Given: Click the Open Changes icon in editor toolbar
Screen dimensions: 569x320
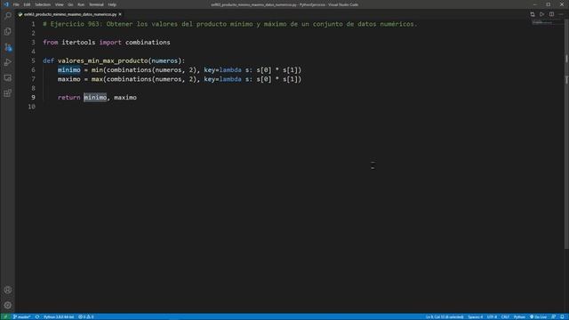Looking at the screenshot, I should [533, 14].
